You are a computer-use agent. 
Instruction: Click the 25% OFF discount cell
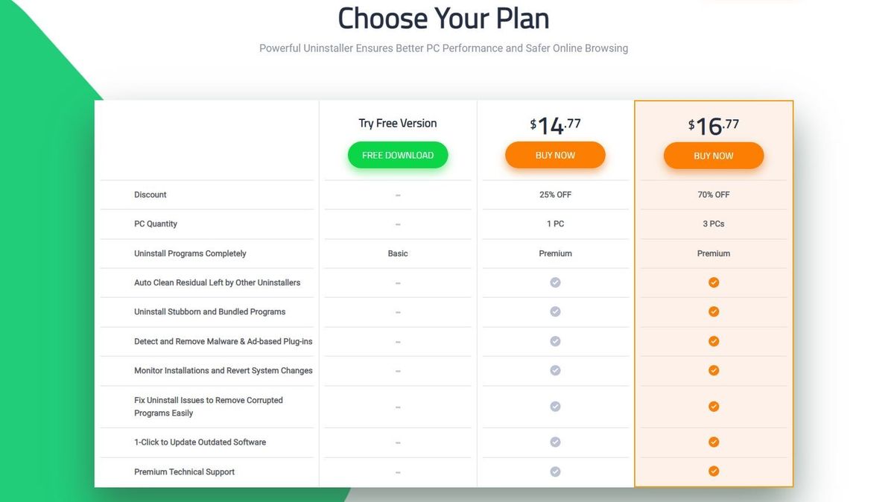[555, 194]
